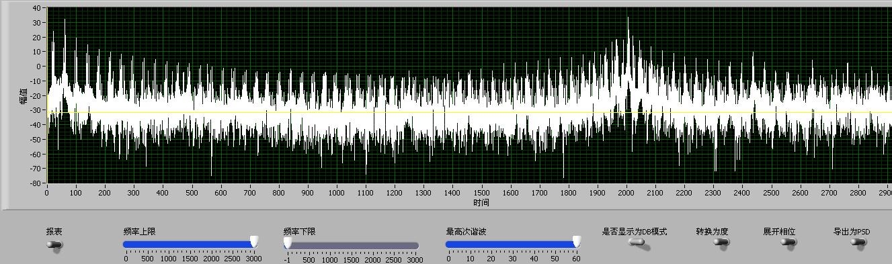This screenshot has width=892, height=264.
Task: Click the 时间 x-axis label
Action: click(481, 202)
